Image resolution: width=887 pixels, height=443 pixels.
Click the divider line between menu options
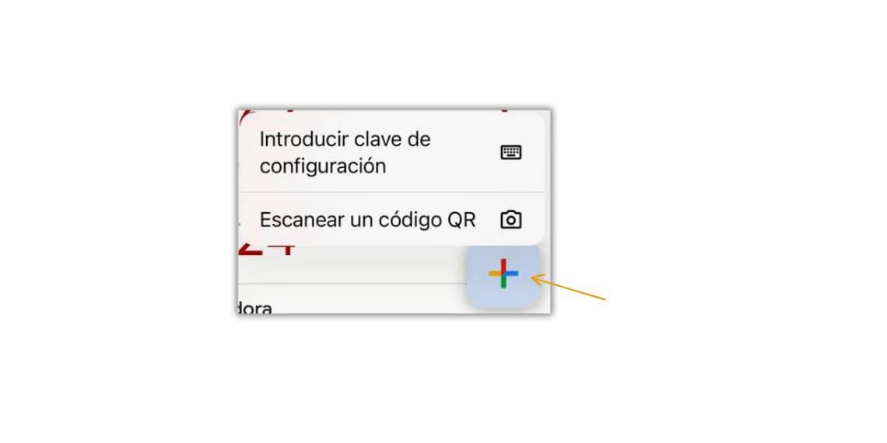pyautogui.click(x=392, y=193)
